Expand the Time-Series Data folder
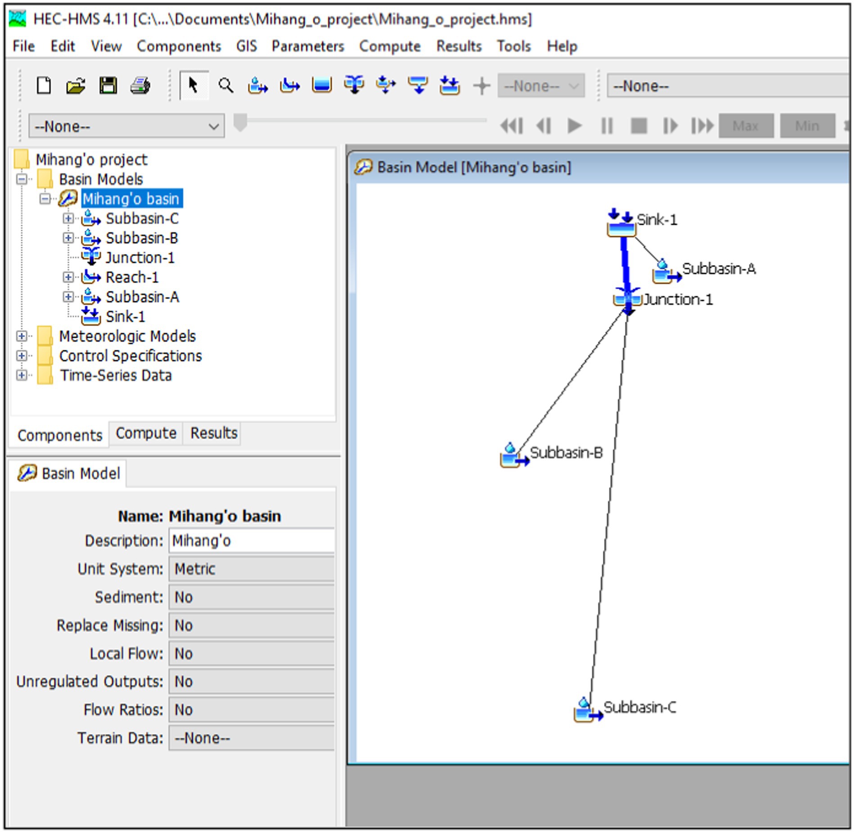854x833 pixels. click(21, 375)
